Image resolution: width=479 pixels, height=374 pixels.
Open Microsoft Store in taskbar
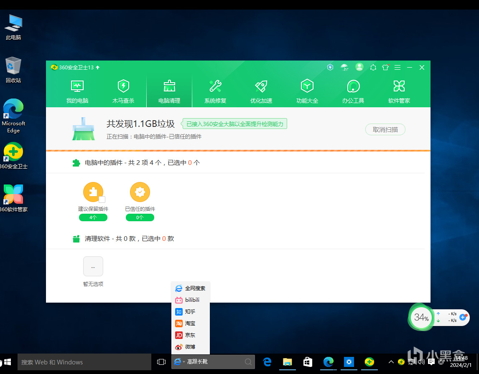pos(308,362)
